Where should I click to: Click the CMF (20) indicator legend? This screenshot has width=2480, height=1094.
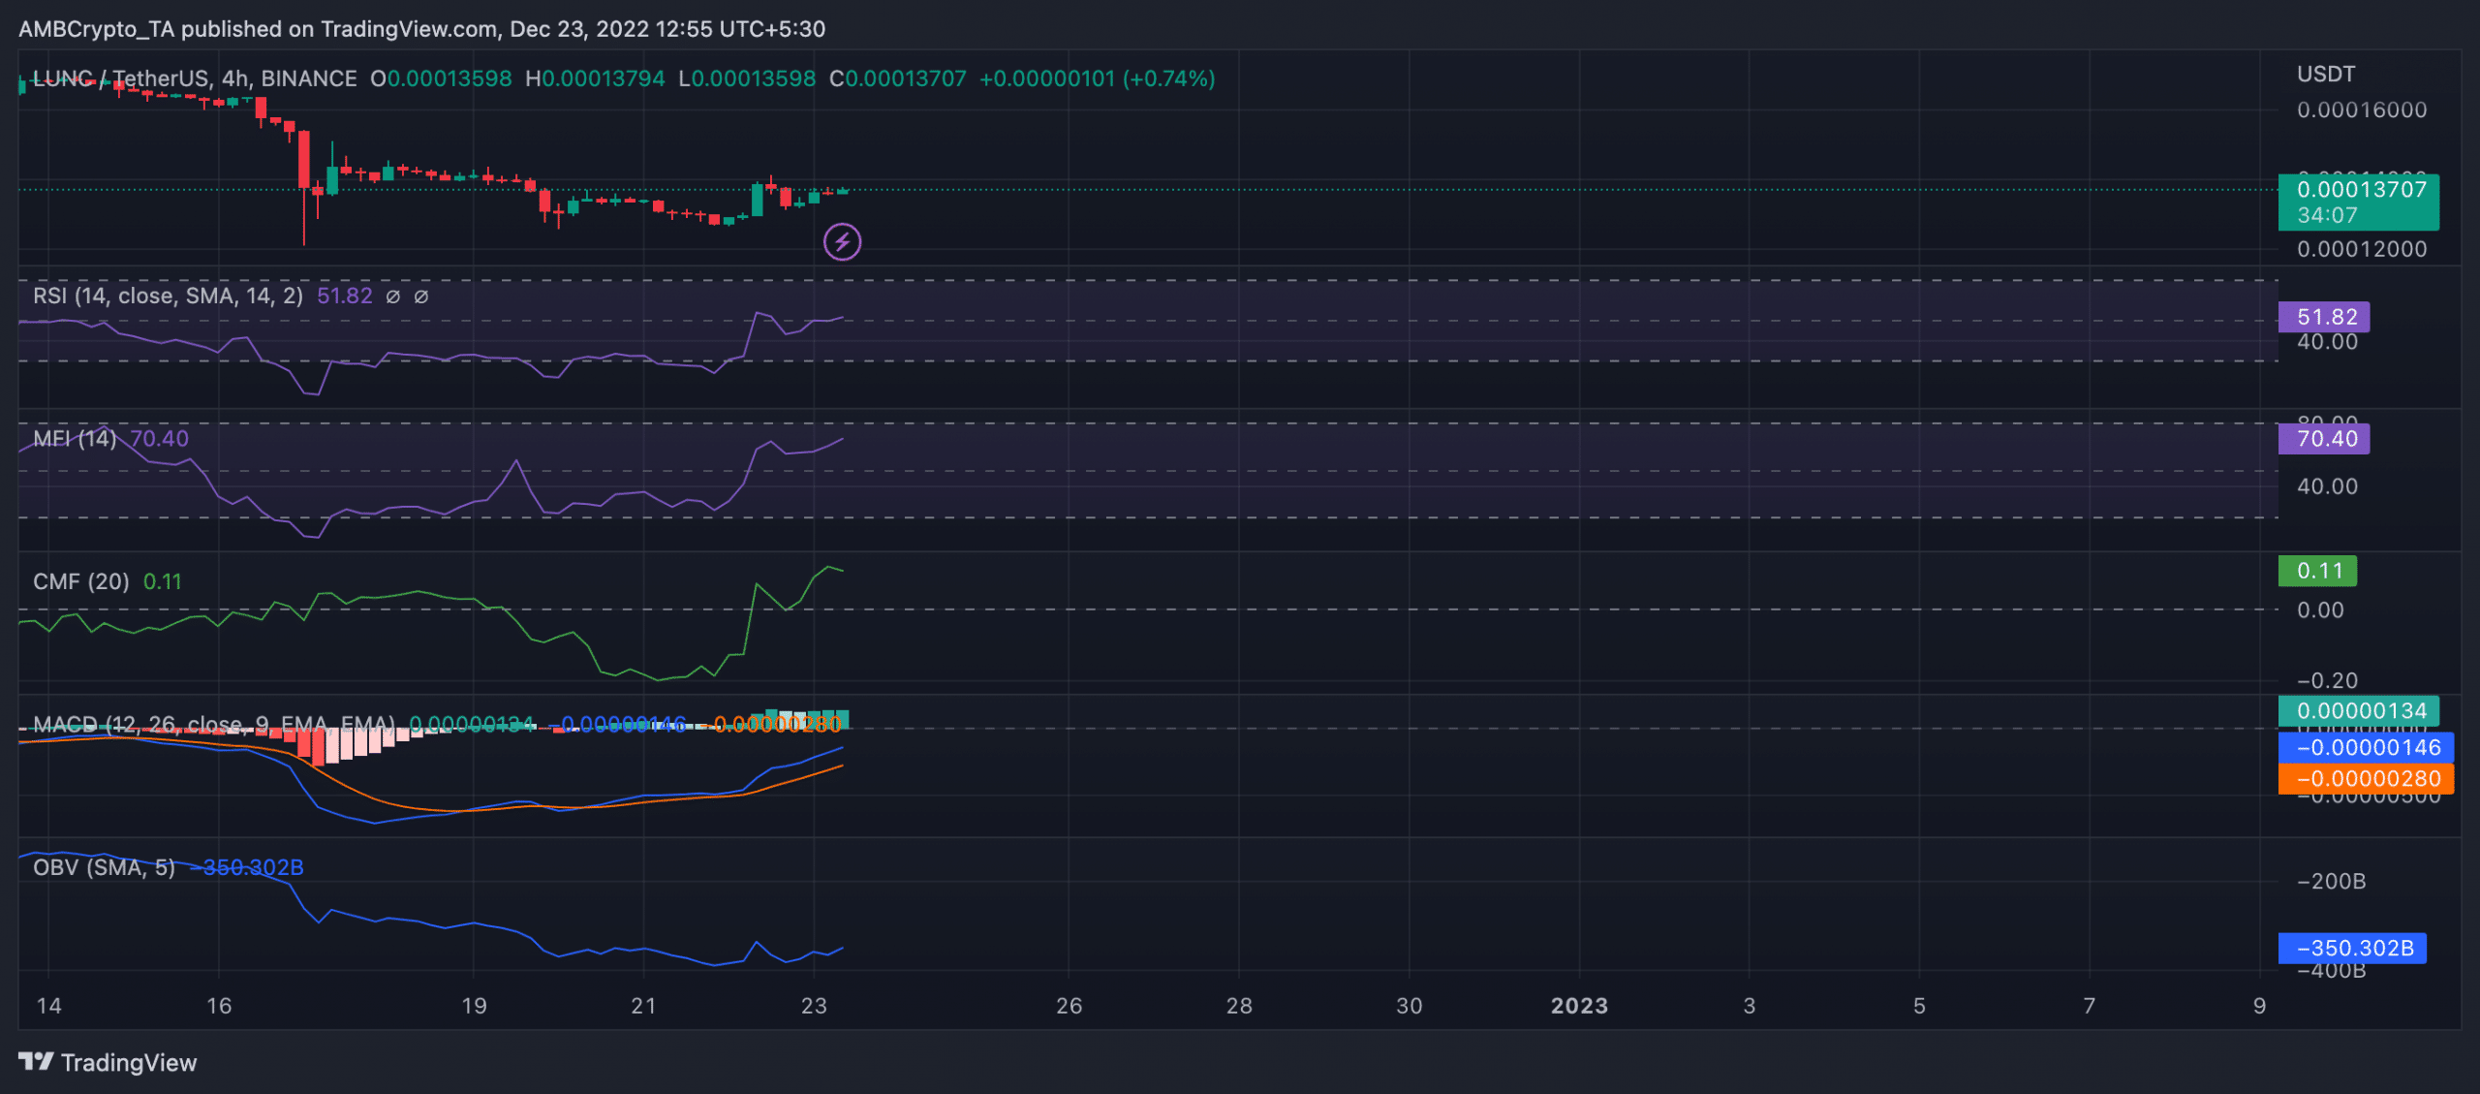[x=80, y=581]
